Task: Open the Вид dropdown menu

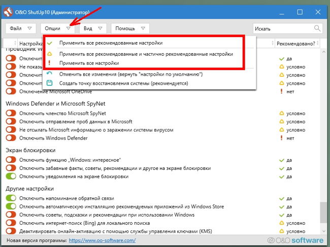Action: 93,28
